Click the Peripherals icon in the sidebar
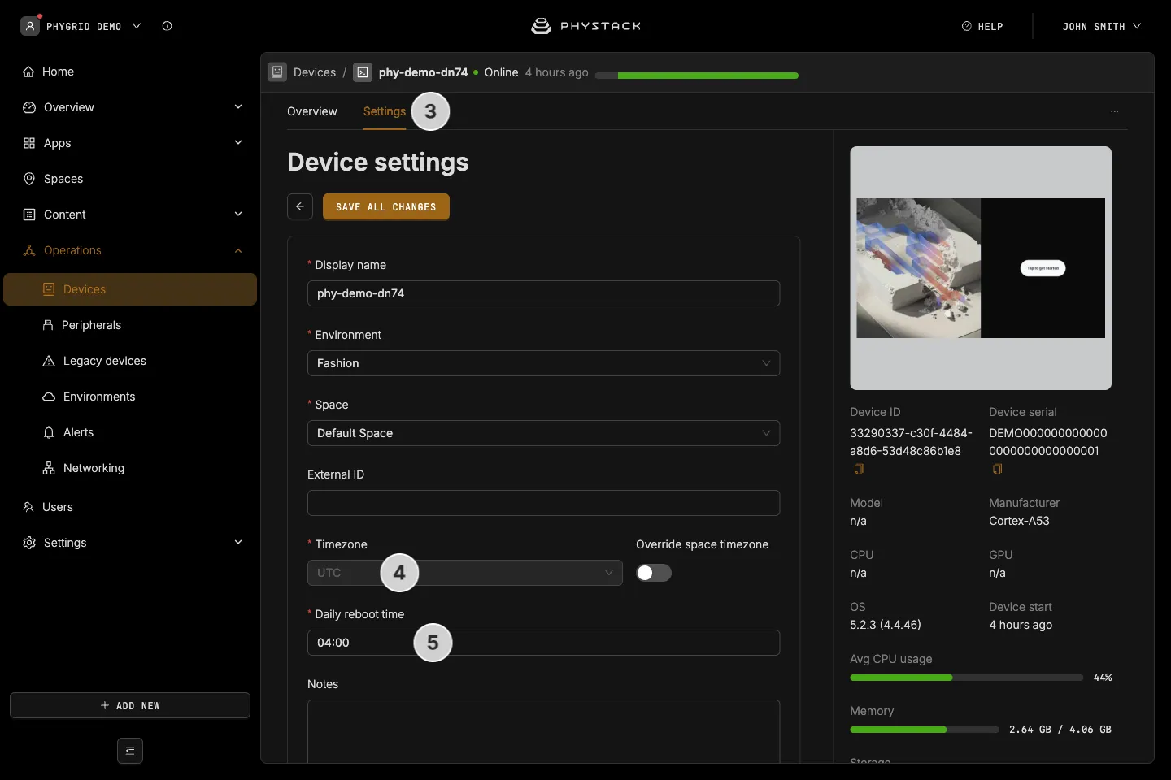 pyautogui.click(x=48, y=325)
